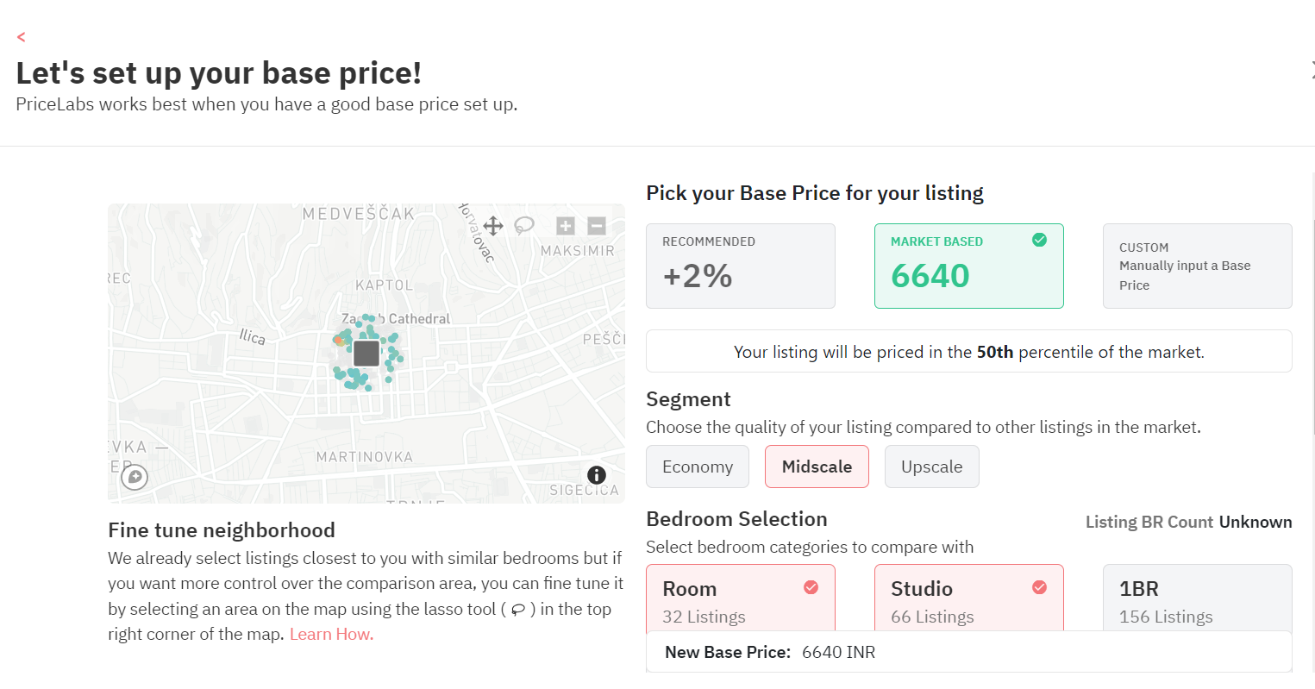Zoom out on the neighborhood map
This screenshot has width=1315, height=689.
click(597, 226)
